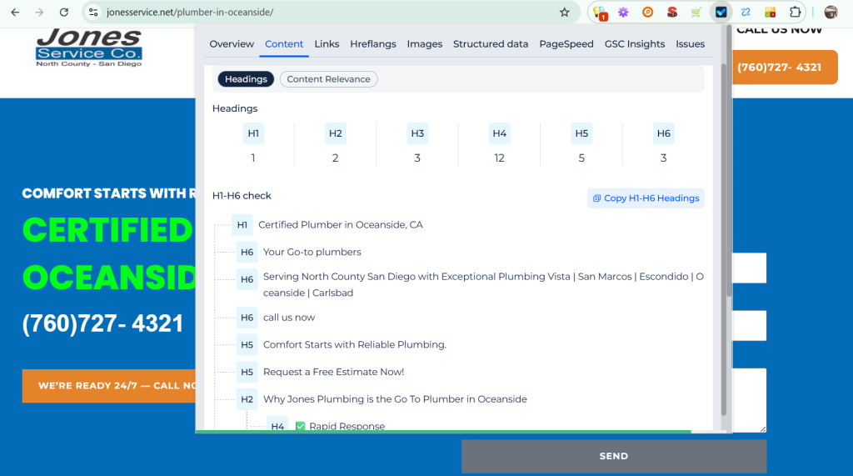Viewport: 853px width, 476px height.
Task: Switch to the Structured data tab
Action: (x=491, y=44)
